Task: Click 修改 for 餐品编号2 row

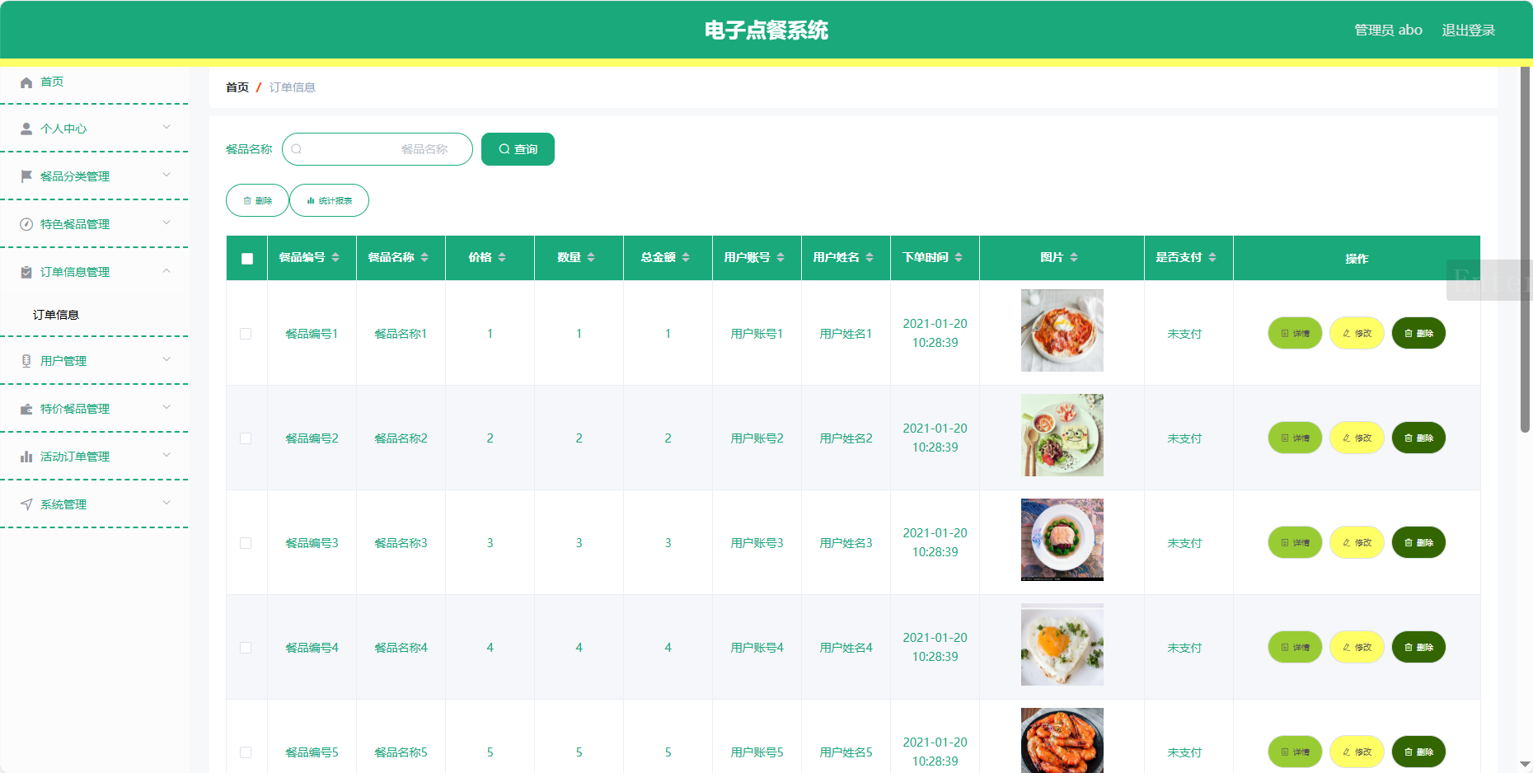Action: tap(1357, 438)
